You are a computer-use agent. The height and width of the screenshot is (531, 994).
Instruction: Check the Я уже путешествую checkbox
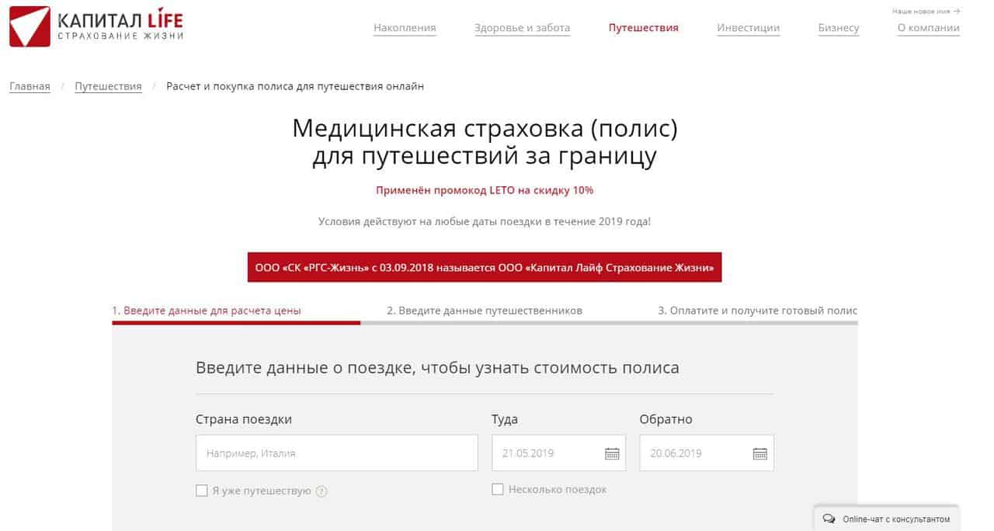click(202, 491)
